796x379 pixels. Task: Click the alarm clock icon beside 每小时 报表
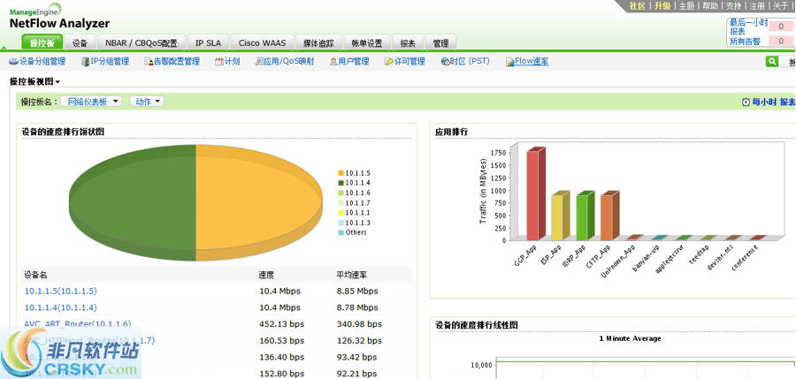click(746, 102)
